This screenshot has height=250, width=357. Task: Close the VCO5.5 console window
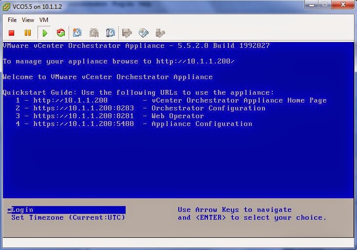(343, 4)
